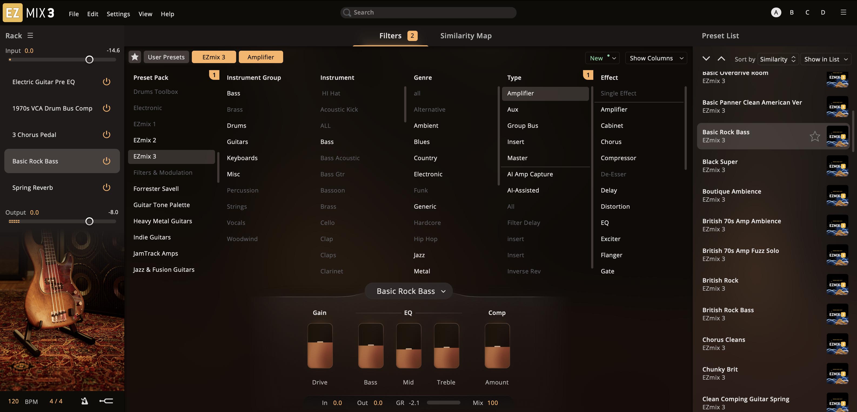Click the search magnifier icon

click(x=347, y=13)
